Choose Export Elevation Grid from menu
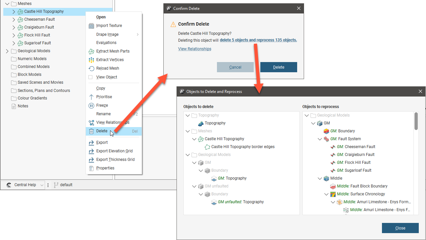426x240 pixels. (114, 151)
